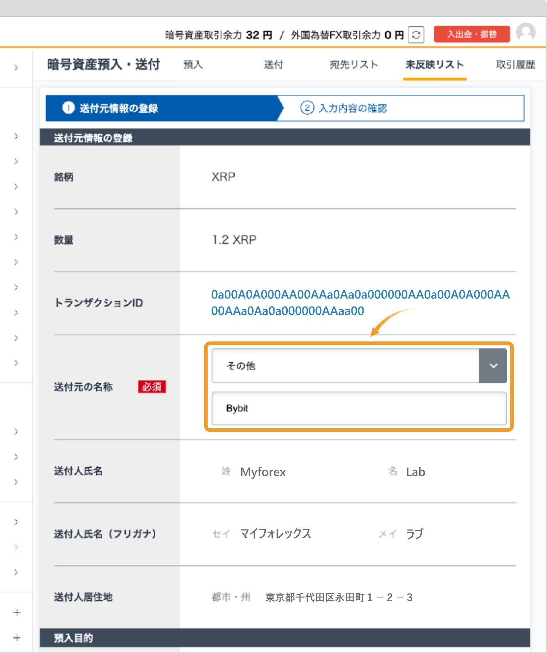
Task: Click the Bybit text input field
Action: click(x=359, y=408)
